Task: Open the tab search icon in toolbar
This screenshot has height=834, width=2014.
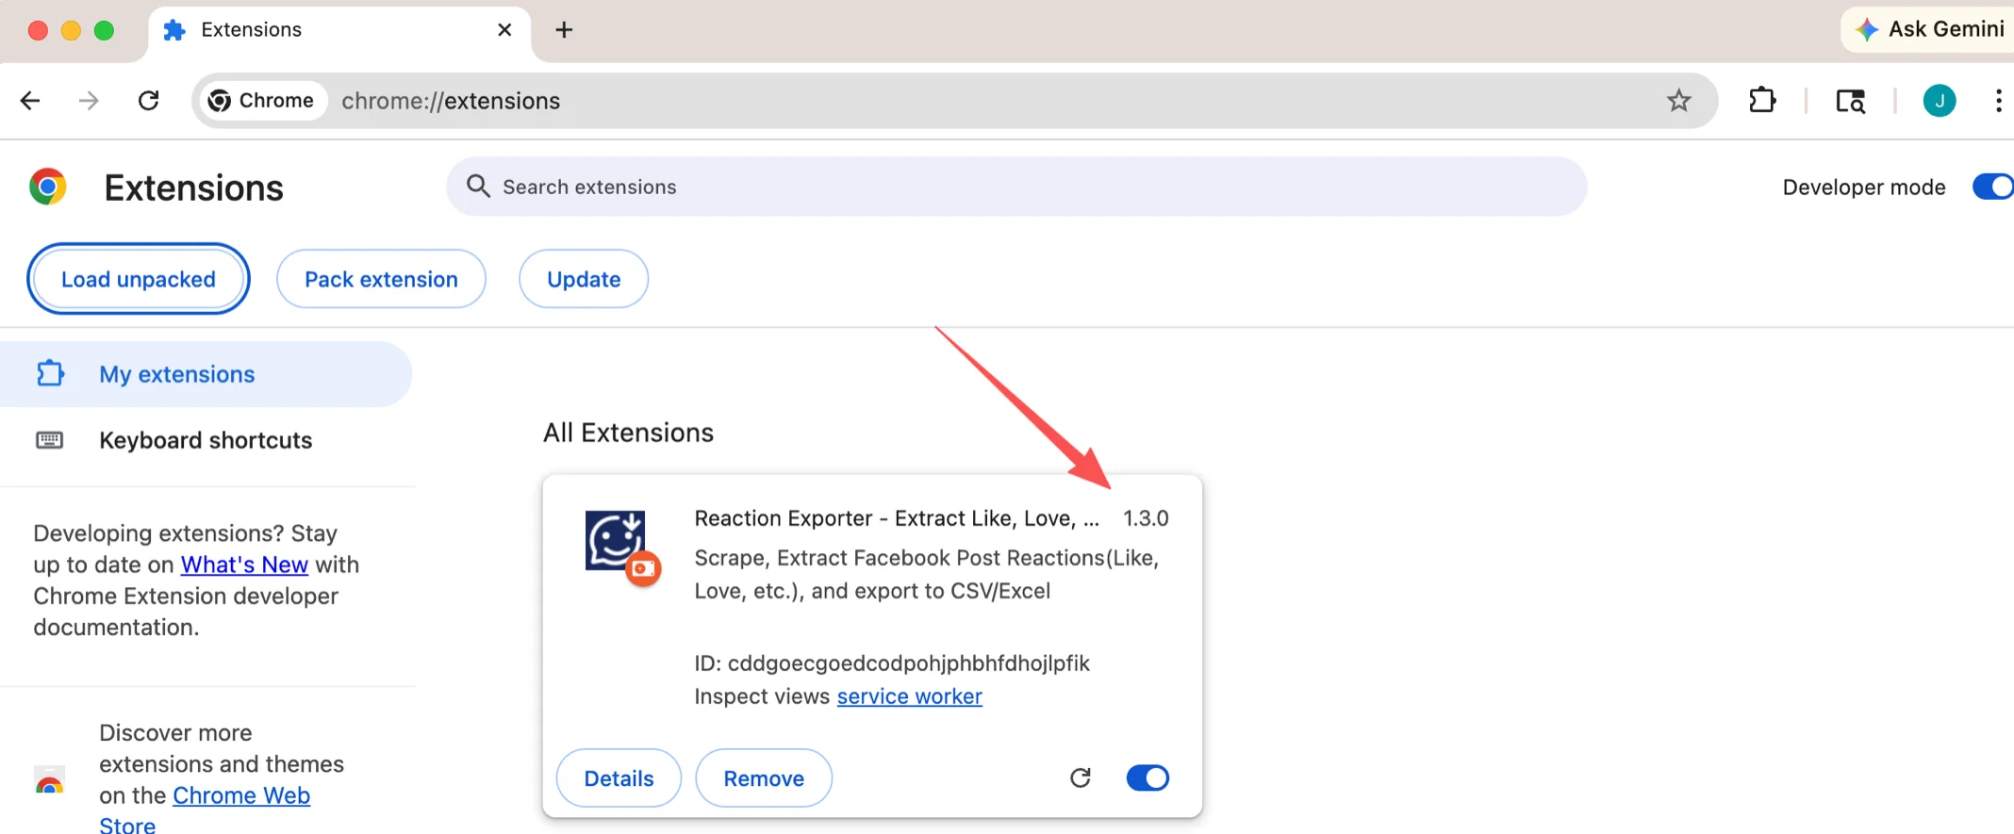Action: (x=1850, y=101)
